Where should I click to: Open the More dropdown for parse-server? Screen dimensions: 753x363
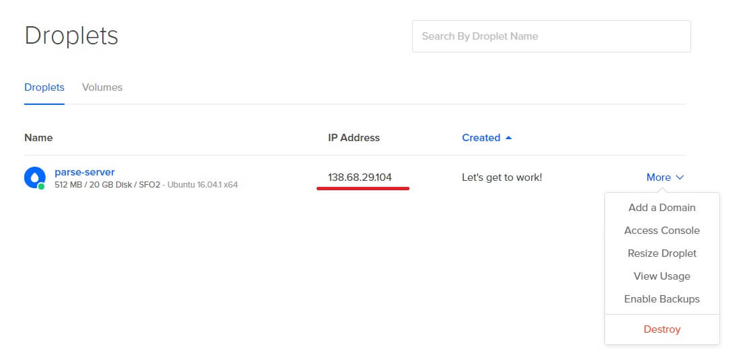click(x=665, y=177)
